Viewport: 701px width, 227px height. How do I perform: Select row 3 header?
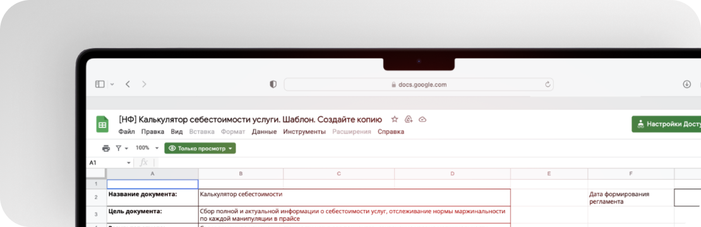tap(96, 214)
